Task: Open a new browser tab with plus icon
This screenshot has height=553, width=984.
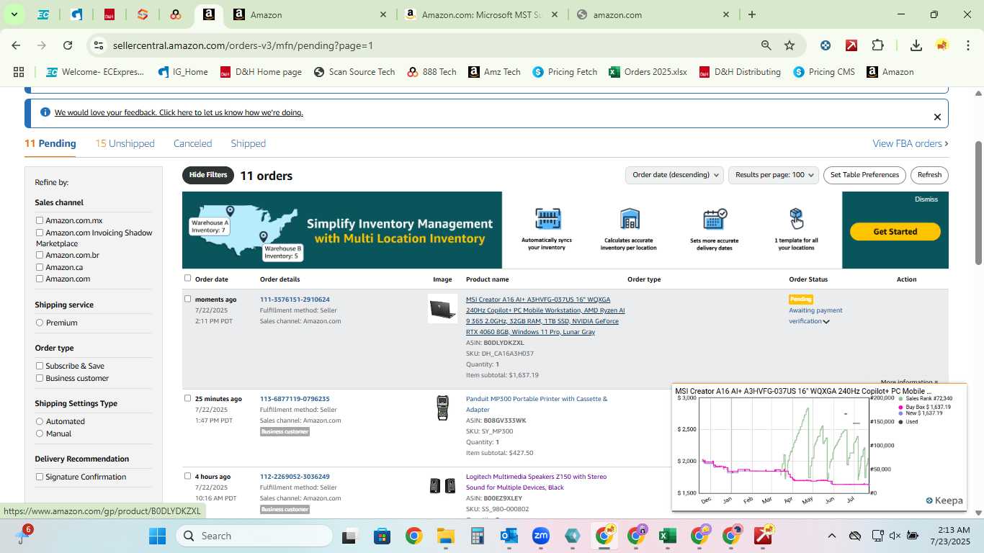Action: pos(752,14)
